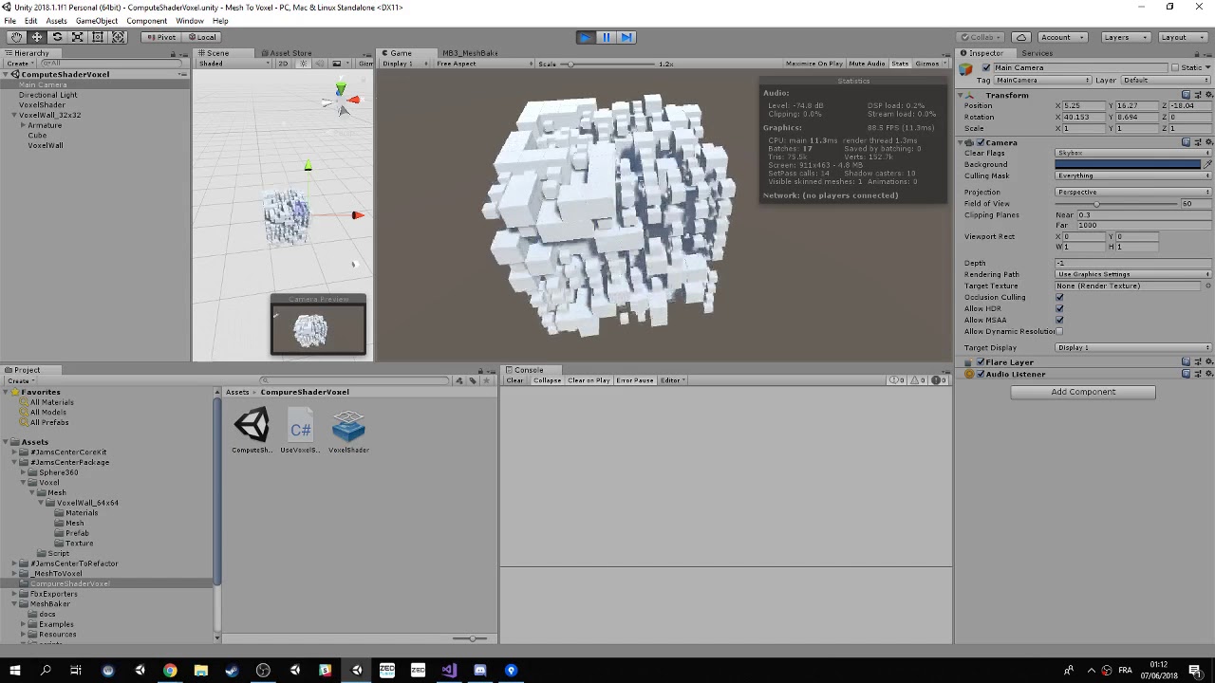The width and height of the screenshot is (1215, 683).
Task: Click the Step frame button
Action: pyautogui.click(x=626, y=37)
